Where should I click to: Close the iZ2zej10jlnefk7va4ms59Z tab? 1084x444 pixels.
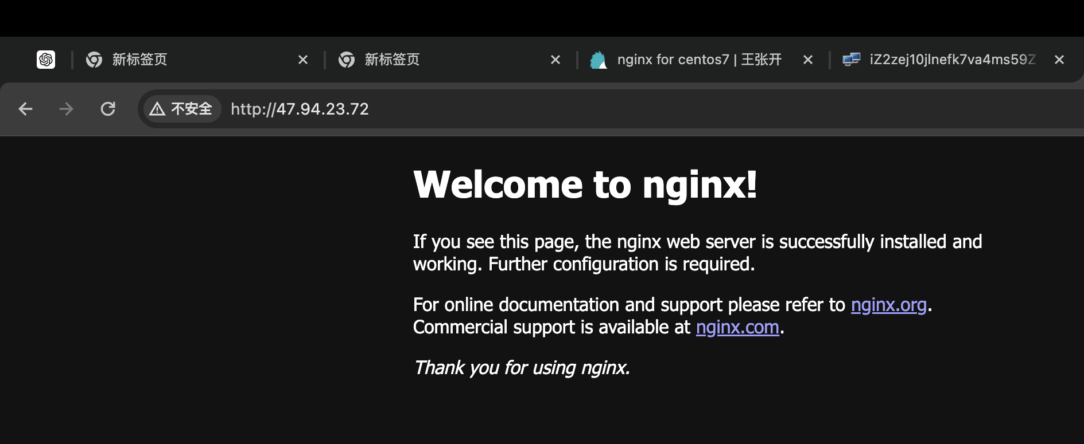click(x=1059, y=60)
